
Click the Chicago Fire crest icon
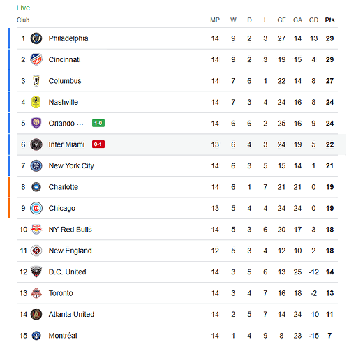[x=36, y=208]
